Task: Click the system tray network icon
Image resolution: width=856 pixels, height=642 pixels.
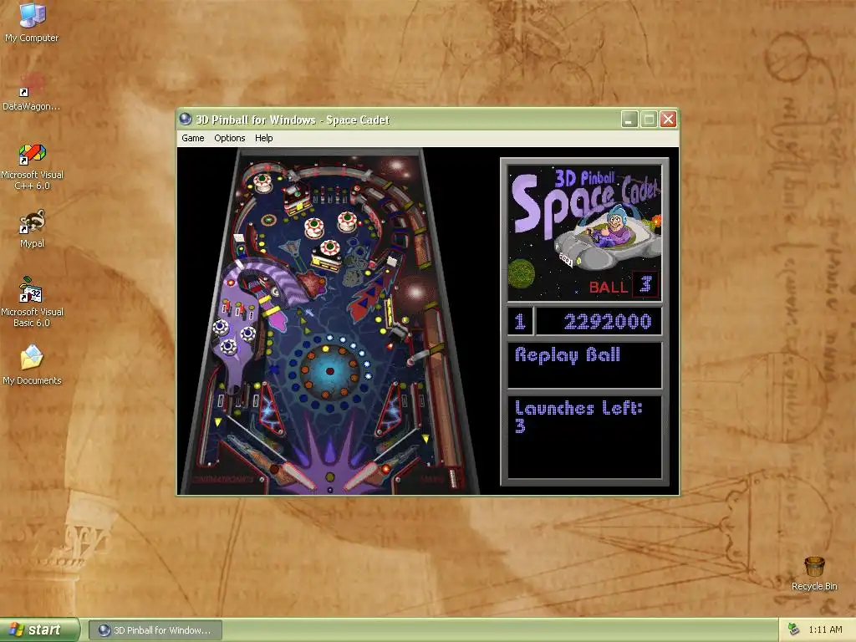Action: pyautogui.click(x=793, y=629)
